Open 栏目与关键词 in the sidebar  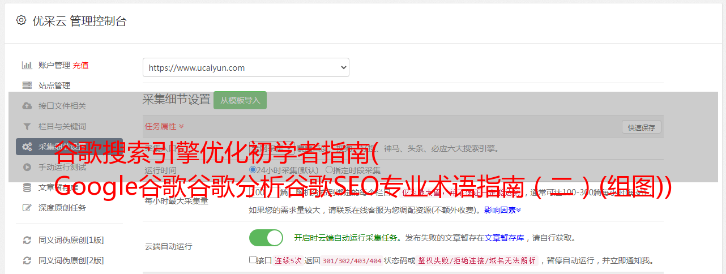(x=62, y=126)
